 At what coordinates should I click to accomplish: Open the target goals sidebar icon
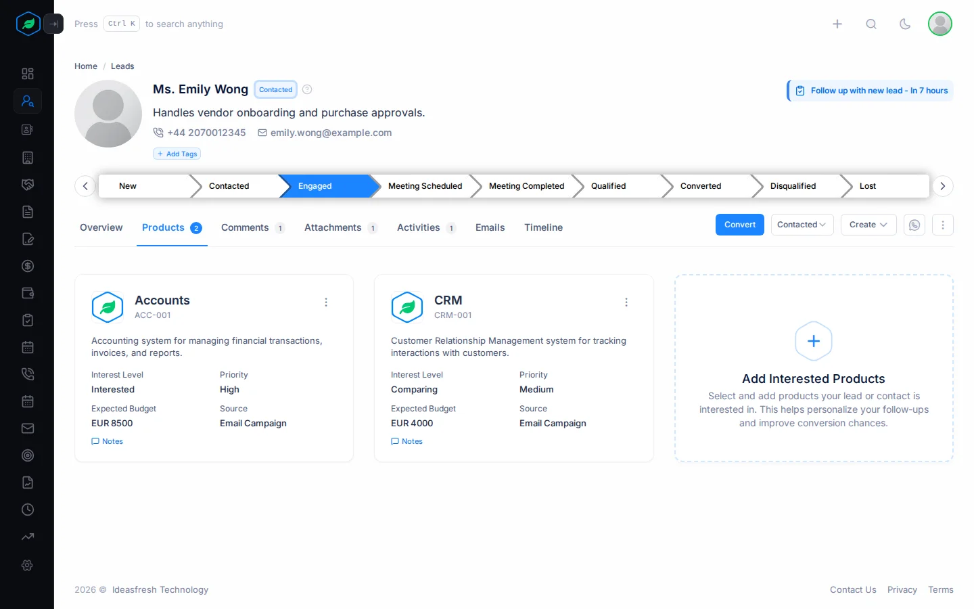[28, 455]
